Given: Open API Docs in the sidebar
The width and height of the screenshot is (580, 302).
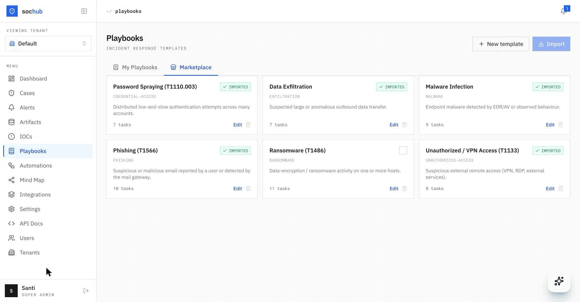Looking at the screenshot, I should coord(48,223).
